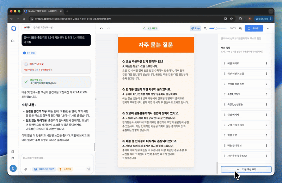Click the 수정 TIP button

(66, 169)
